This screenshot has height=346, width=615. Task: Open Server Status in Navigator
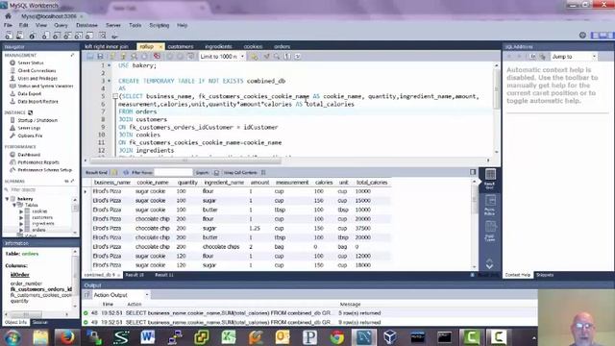[x=31, y=62]
